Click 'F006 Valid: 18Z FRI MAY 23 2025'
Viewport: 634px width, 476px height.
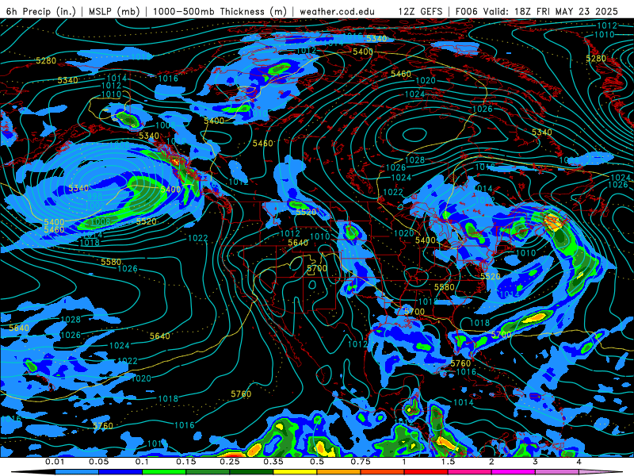(537, 11)
